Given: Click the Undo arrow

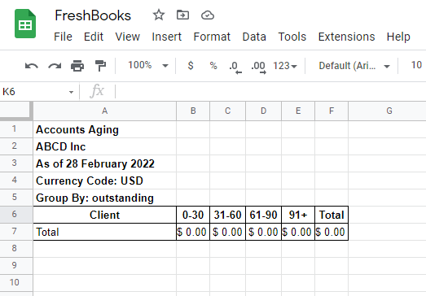Looking at the screenshot, I should tap(32, 66).
